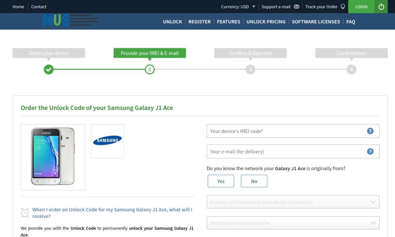Open the FAQ menu item
The width and height of the screenshot is (395, 237).
[351, 22]
